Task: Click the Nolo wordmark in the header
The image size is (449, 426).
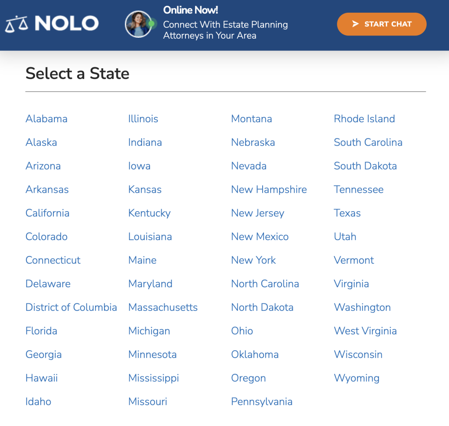Action: tap(67, 24)
